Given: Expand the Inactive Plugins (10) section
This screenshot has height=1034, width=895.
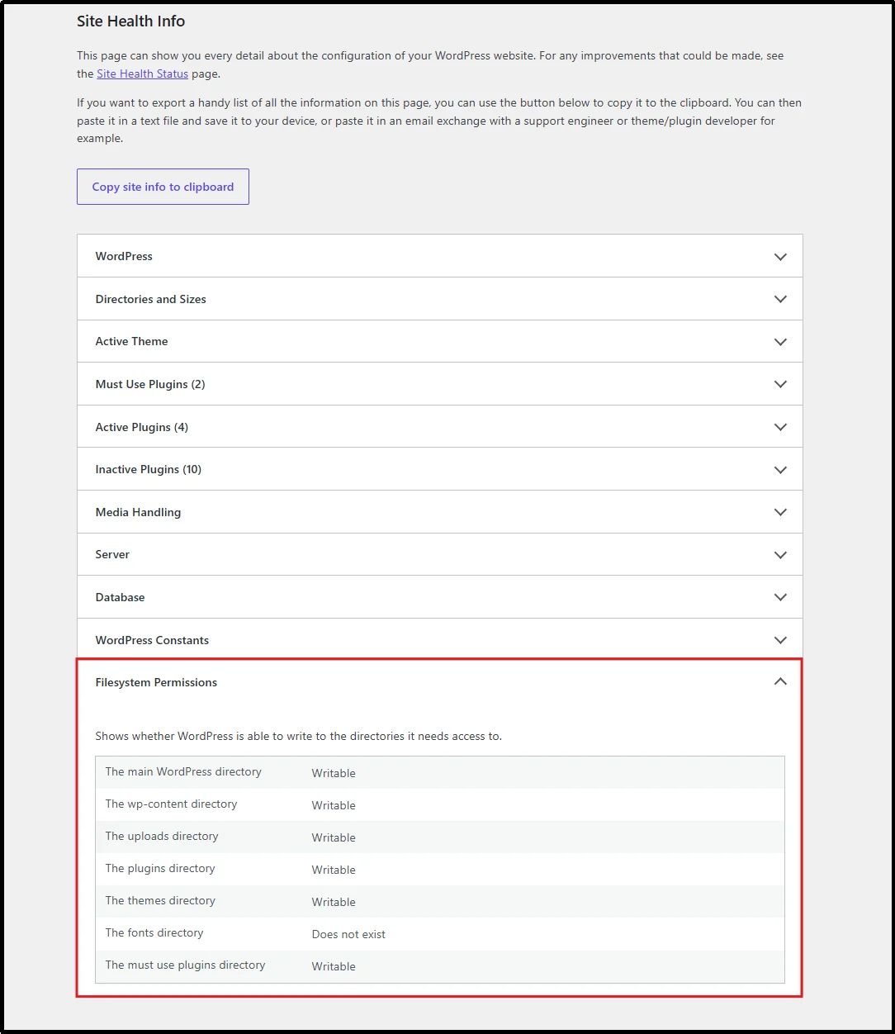Looking at the screenshot, I should (x=439, y=469).
